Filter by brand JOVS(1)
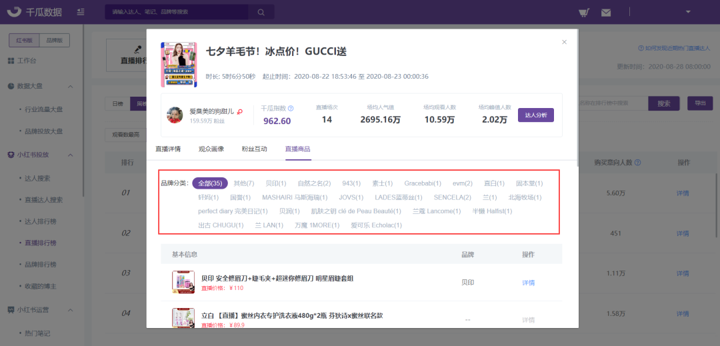Viewport: 720px width, 346px height. (351, 198)
